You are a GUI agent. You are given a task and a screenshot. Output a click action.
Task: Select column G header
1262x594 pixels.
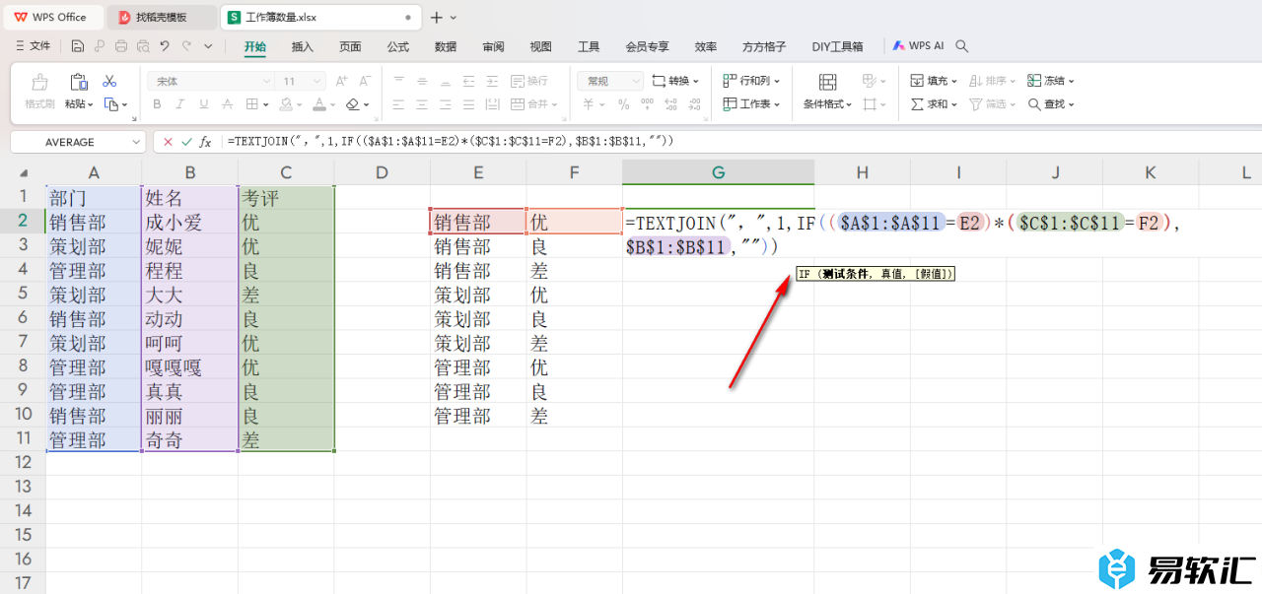718,172
